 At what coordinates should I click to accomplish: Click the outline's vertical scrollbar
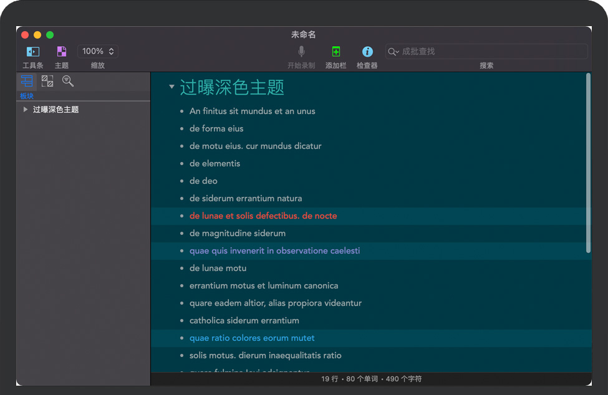pyautogui.click(x=588, y=162)
